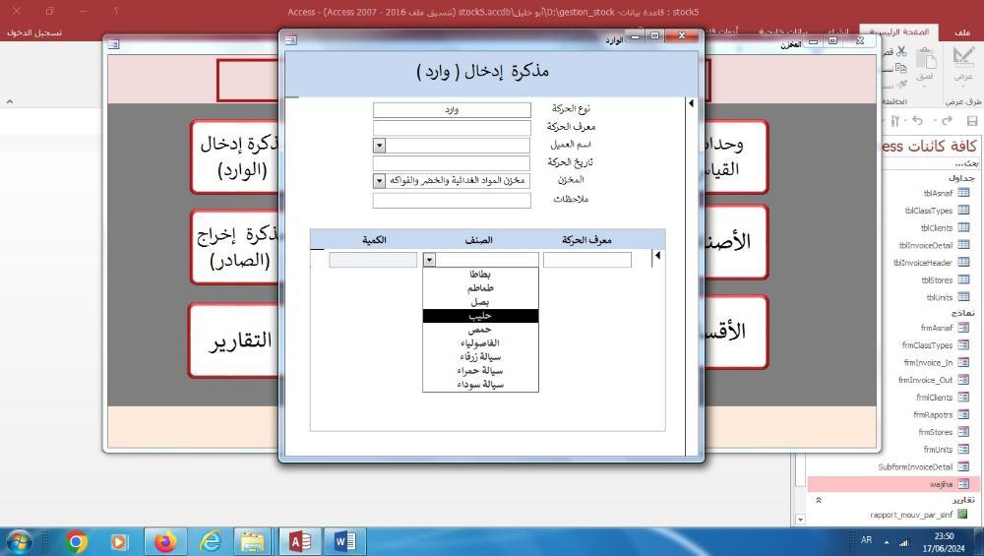
Task: Click the movement date (تاريخ الحركة) field
Action: (x=452, y=163)
